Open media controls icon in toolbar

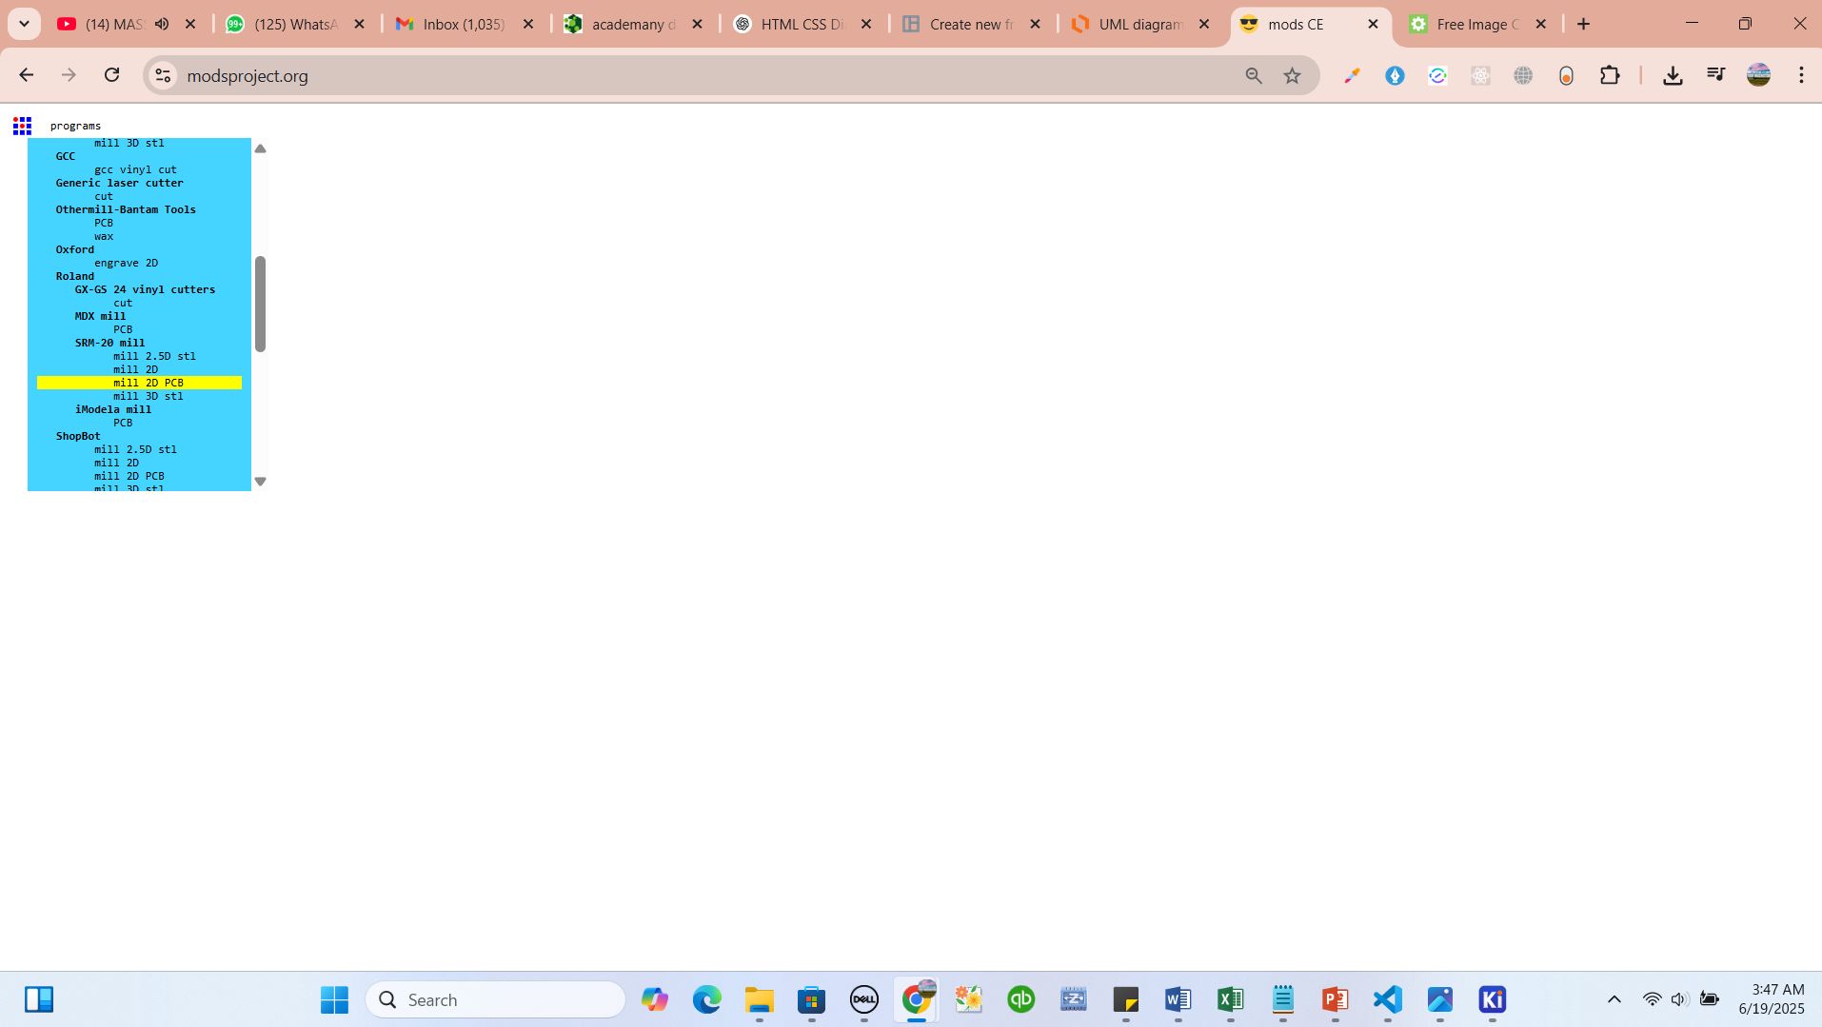1715,75
